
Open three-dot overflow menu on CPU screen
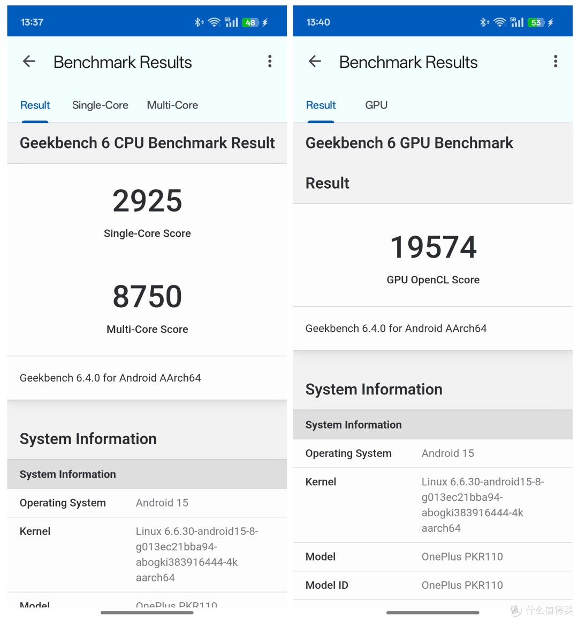(x=270, y=62)
